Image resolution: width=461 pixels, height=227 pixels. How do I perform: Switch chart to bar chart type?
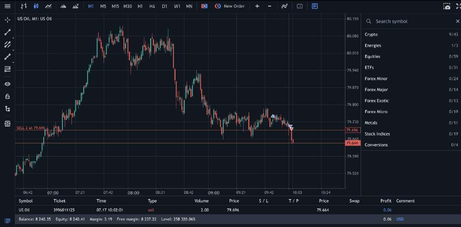[24, 6]
